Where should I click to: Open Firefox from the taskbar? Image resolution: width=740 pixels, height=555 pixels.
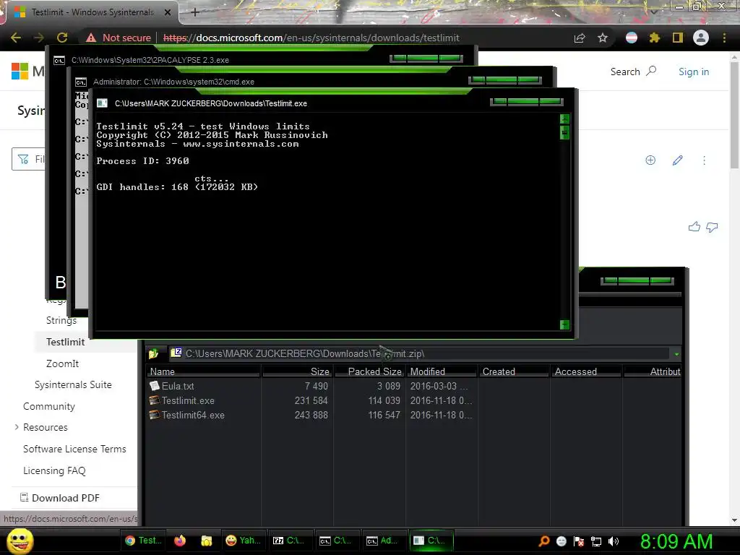[180, 541]
